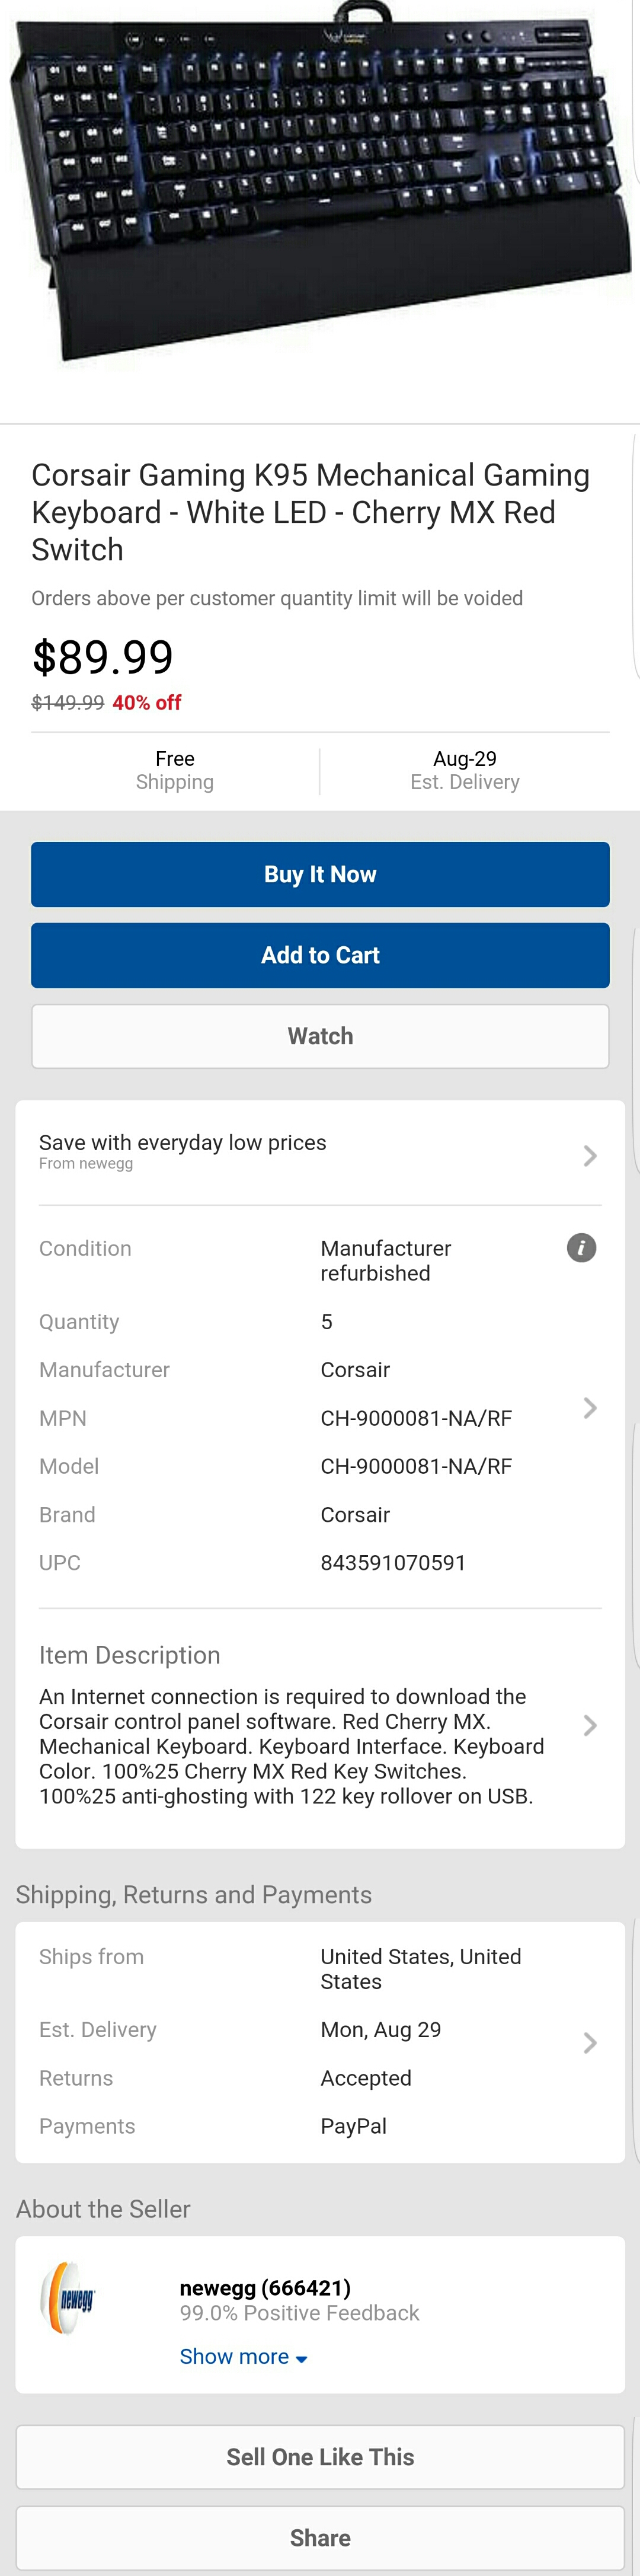Tap the Aug-29 Est. Delivery info
This screenshot has height=2576, width=640.
tap(464, 770)
